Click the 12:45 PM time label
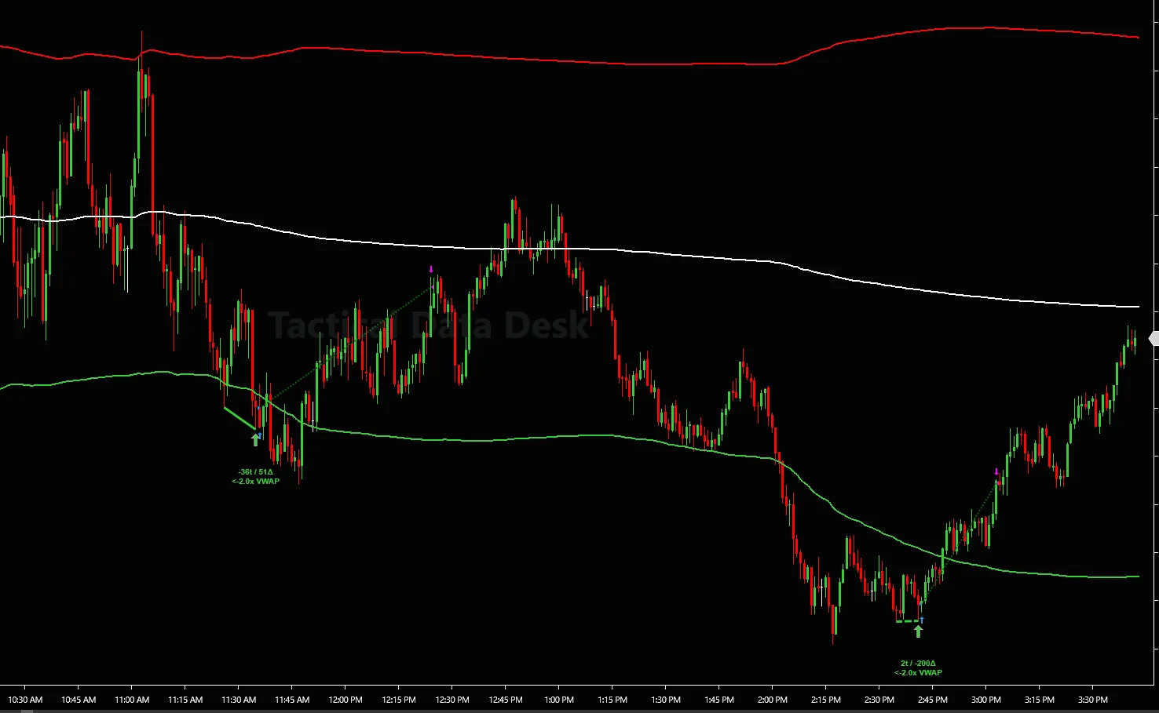 click(x=506, y=700)
